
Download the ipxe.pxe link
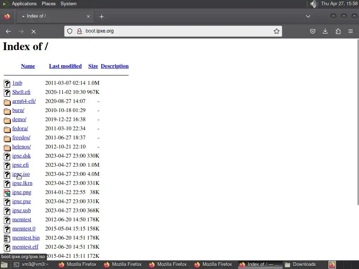(21, 201)
